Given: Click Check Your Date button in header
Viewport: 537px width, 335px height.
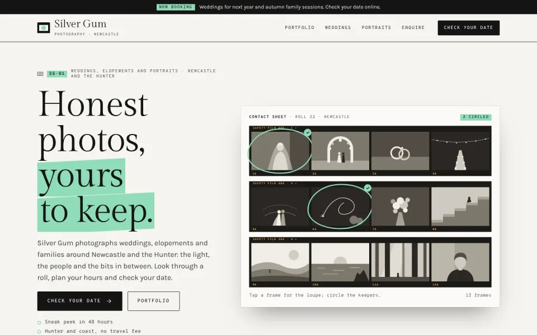Looking at the screenshot, I should 469,28.
